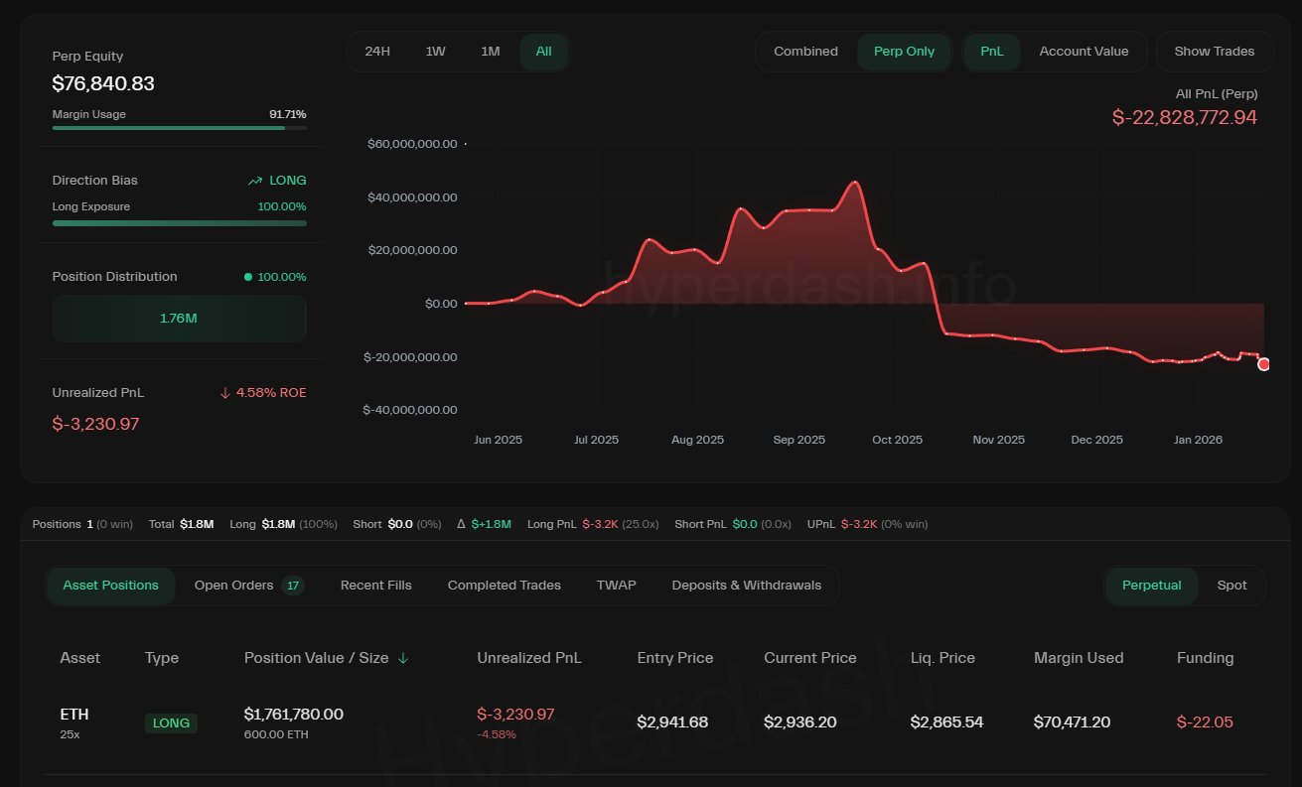Click the green LONG badge in ETH row
Image resolution: width=1302 pixels, height=787 pixels.
171,723
